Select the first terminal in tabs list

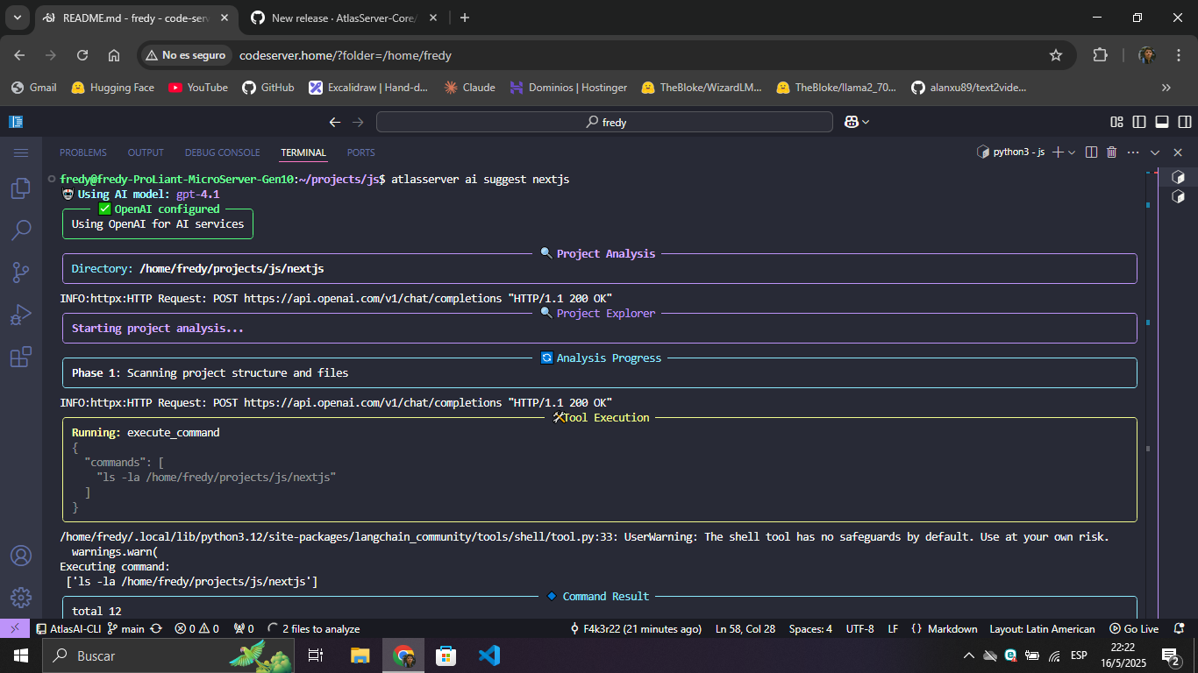(1178, 177)
